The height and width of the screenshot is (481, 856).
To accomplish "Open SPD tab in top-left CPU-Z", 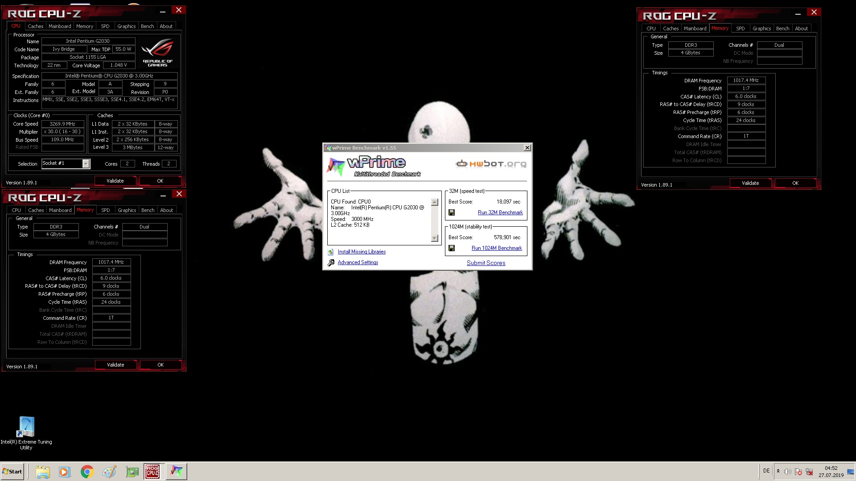I will pyautogui.click(x=105, y=26).
